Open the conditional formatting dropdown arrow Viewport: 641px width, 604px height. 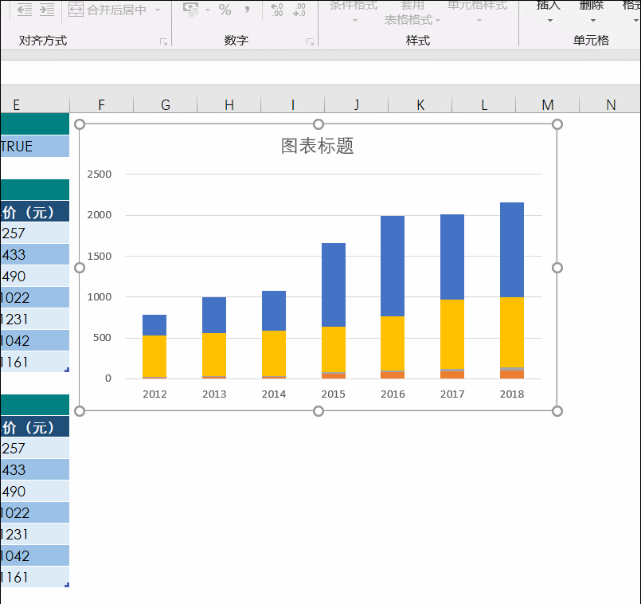coord(355,20)
